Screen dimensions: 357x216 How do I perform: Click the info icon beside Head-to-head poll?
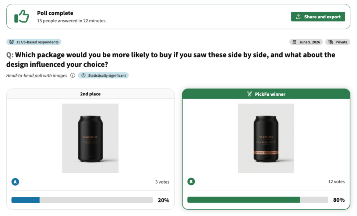tap(73, 75)
